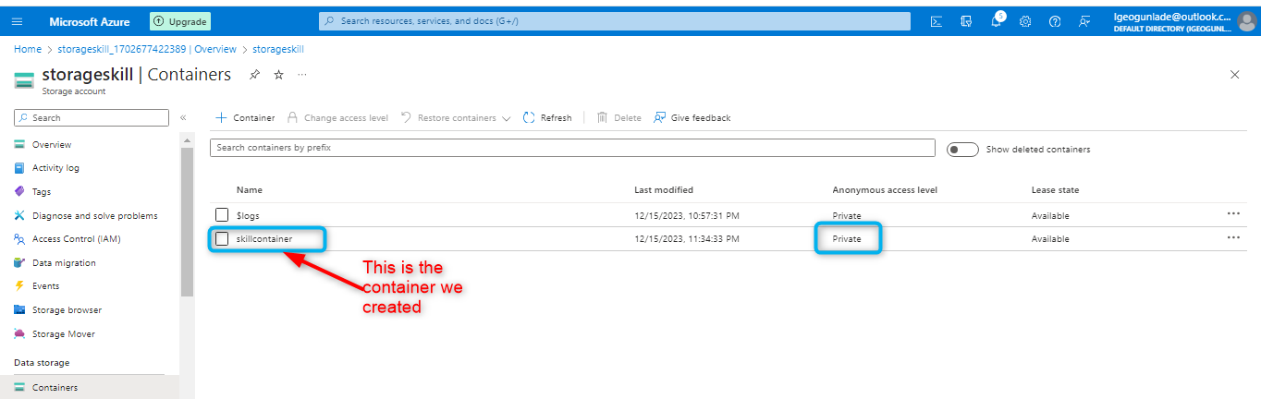Image resolution: width=1261 pixels, height=399 pixels.
Task: Open more actions for skillcontainer row
Action: tap(1233, 237)
